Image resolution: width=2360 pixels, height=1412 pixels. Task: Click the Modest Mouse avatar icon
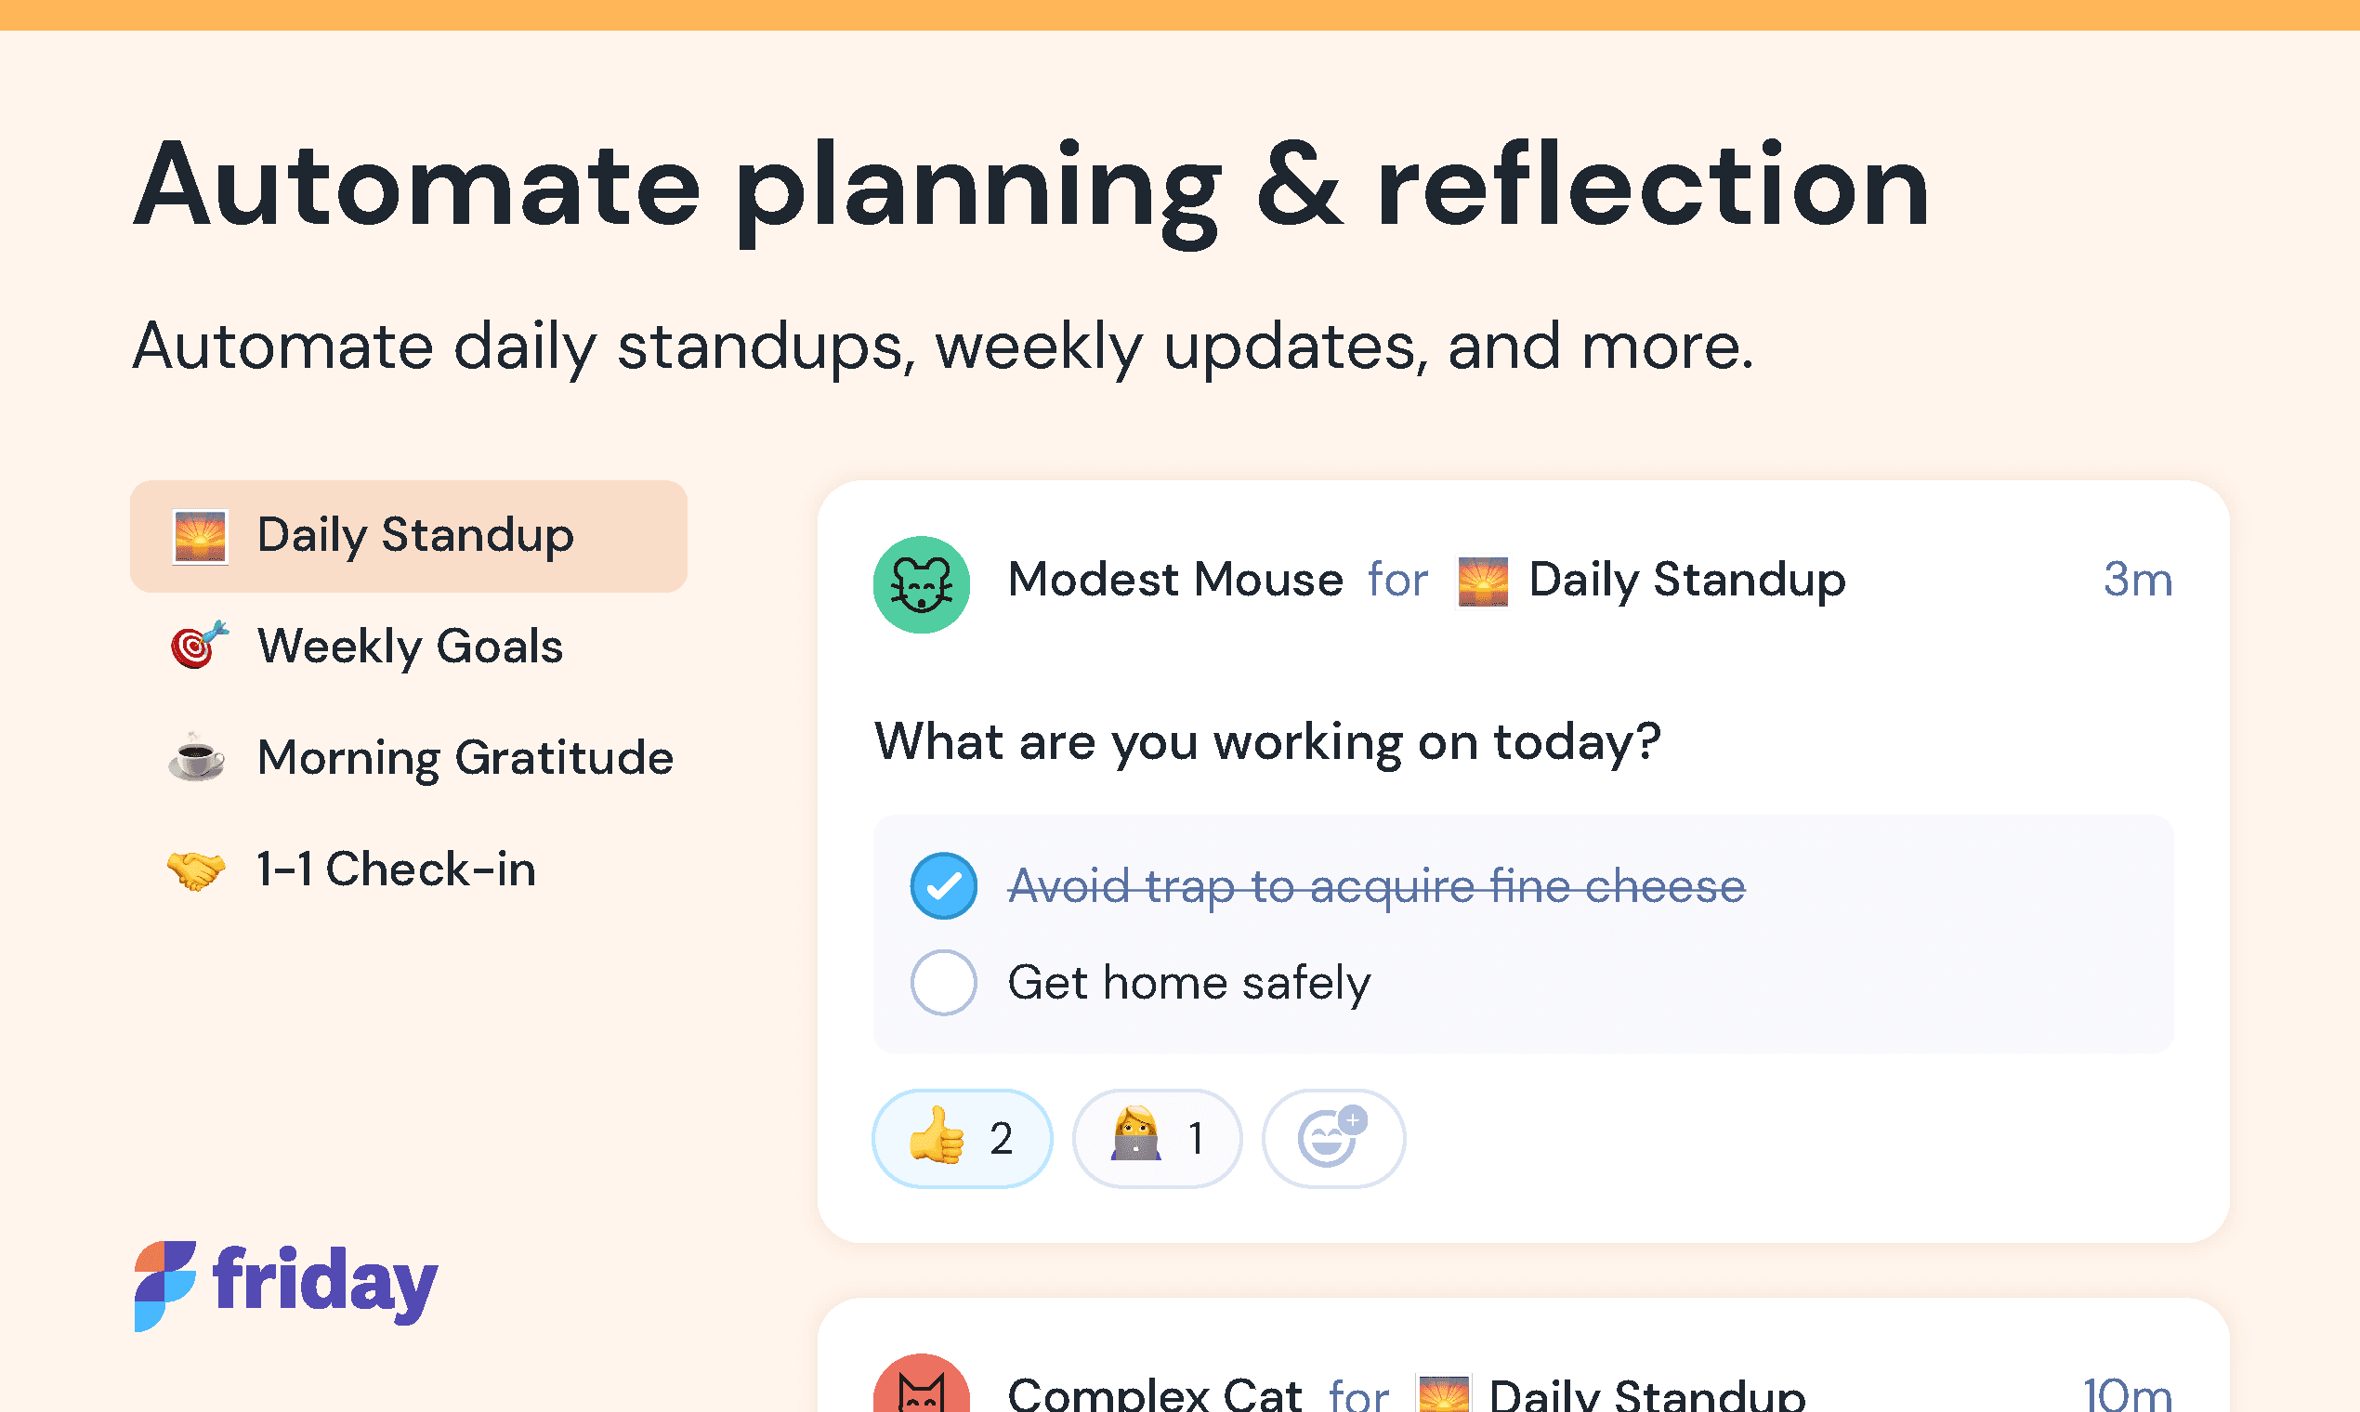click(921, 584)
